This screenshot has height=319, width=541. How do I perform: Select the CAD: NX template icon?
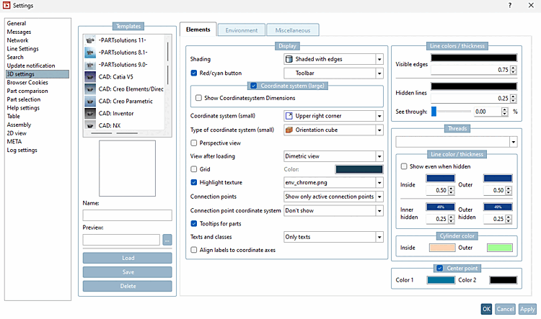tap(90, 125)
